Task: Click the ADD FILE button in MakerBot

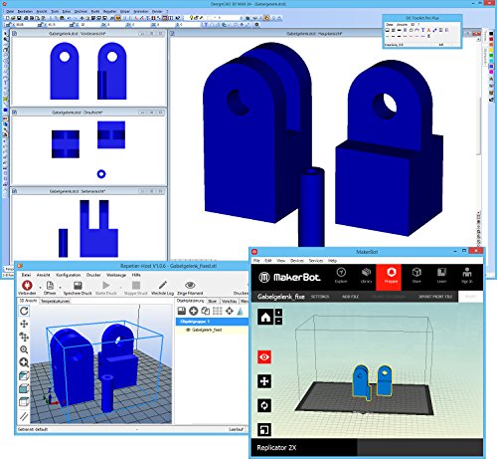Action: pos(350,297)
